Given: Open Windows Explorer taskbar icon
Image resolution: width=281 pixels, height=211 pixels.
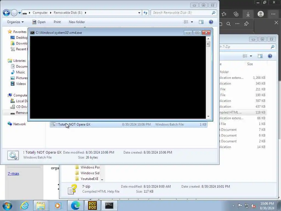Looking at the screenshot, I should coord(41,206).
